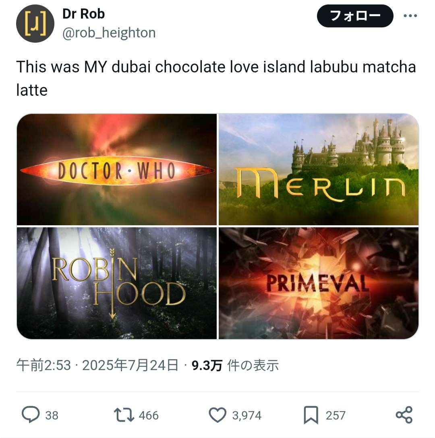Open the three-dot more options menu
Screen dimensions: 435x438
click(x=410, y=16)
